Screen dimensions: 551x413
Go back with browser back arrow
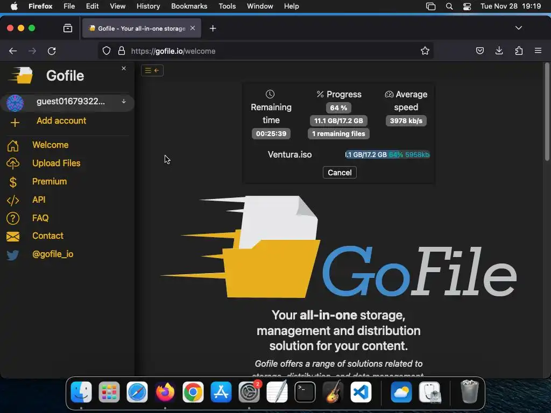[13, 51]
